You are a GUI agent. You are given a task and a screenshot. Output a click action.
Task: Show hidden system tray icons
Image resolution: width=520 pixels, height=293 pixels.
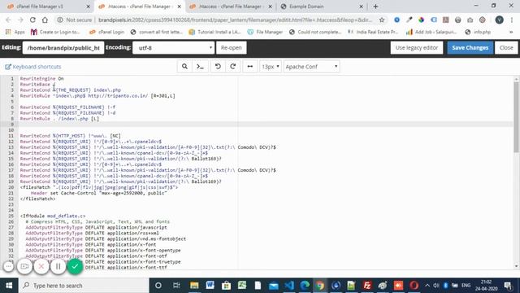click(x=427, y=286)
